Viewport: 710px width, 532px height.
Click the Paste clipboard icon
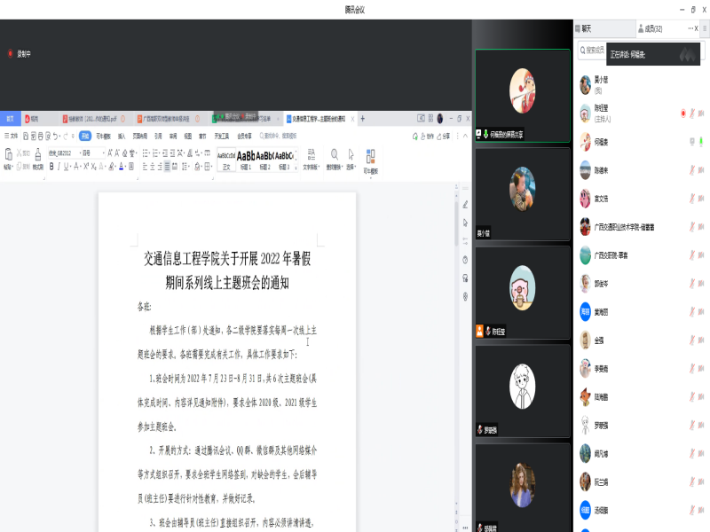click(x=8, y=158)
